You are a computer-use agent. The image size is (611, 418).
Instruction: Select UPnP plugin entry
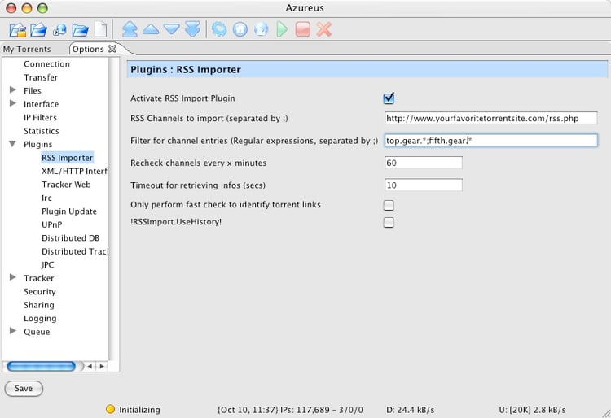coord(52,224)
